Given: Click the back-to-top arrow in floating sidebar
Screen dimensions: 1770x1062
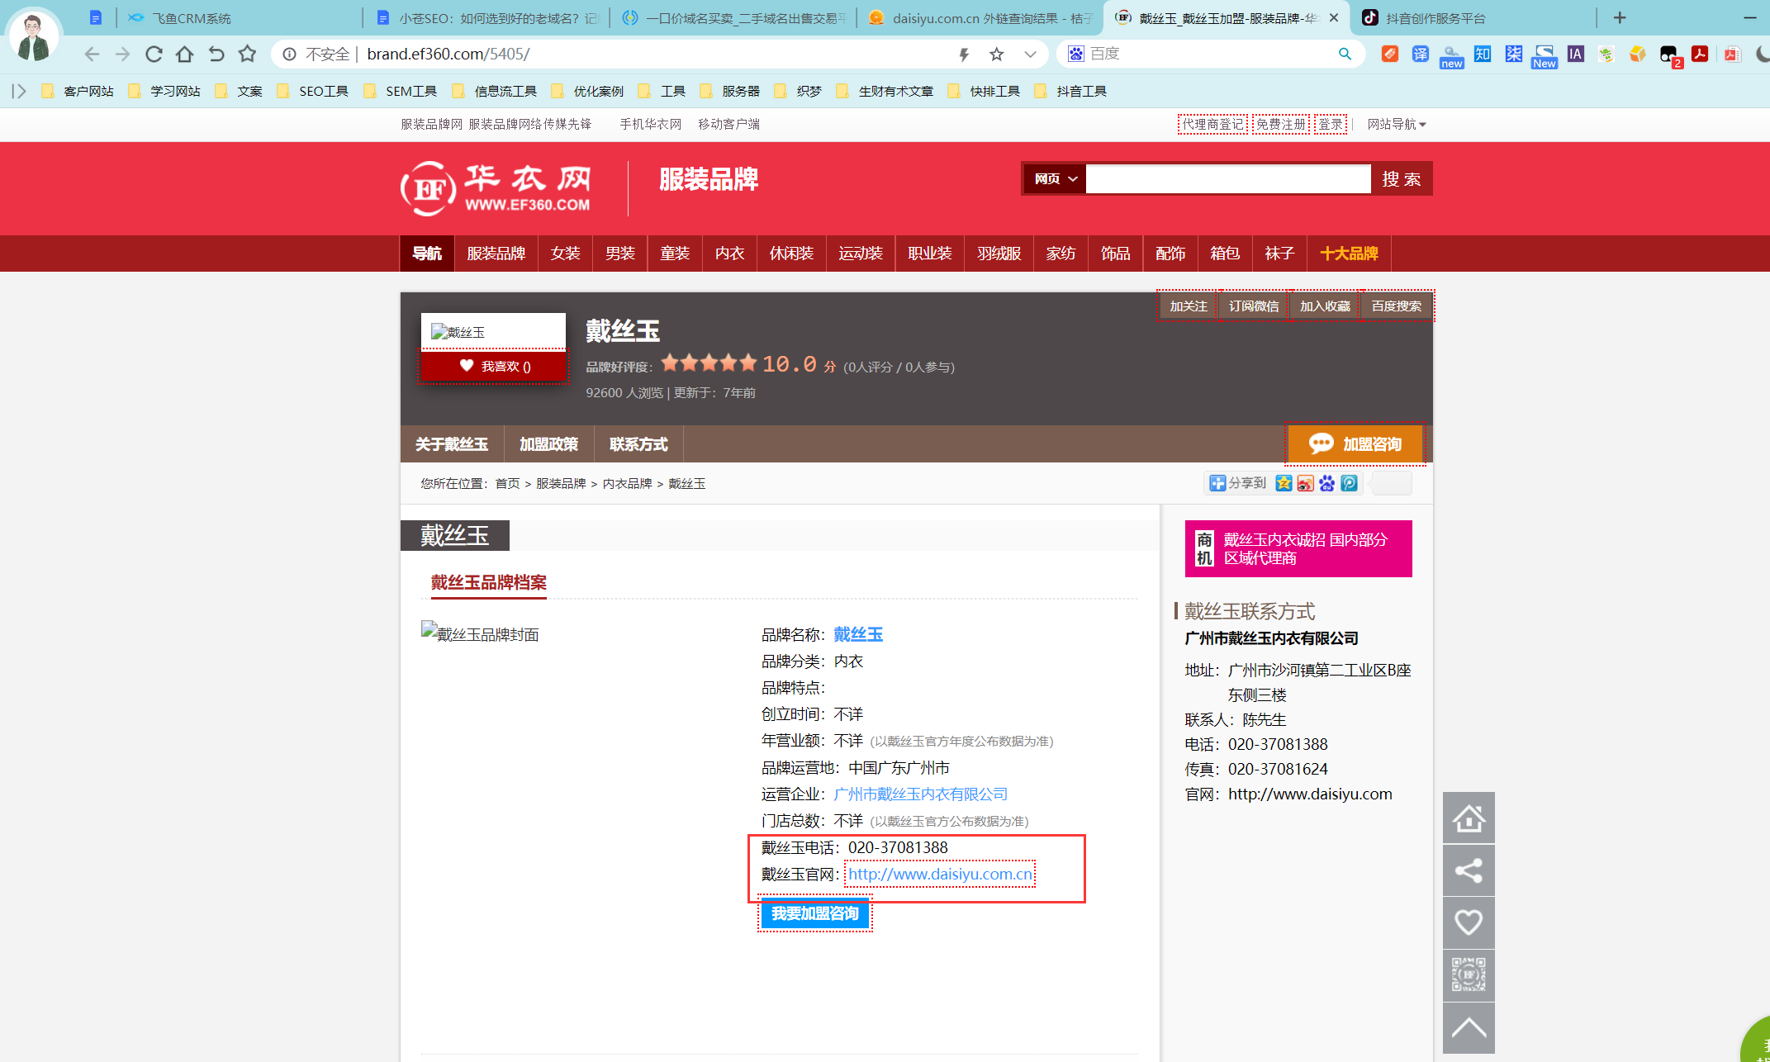Looking at the screenshot, I should coord(1468,1026).
